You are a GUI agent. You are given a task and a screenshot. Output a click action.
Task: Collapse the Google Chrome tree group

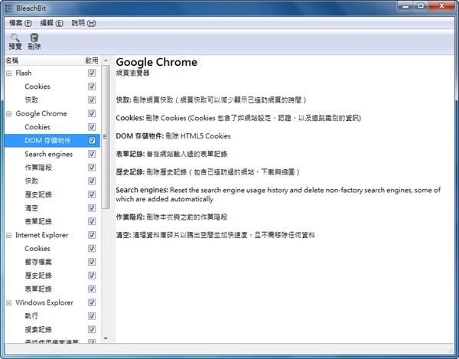pyautogui.click(x=8, y=113)
